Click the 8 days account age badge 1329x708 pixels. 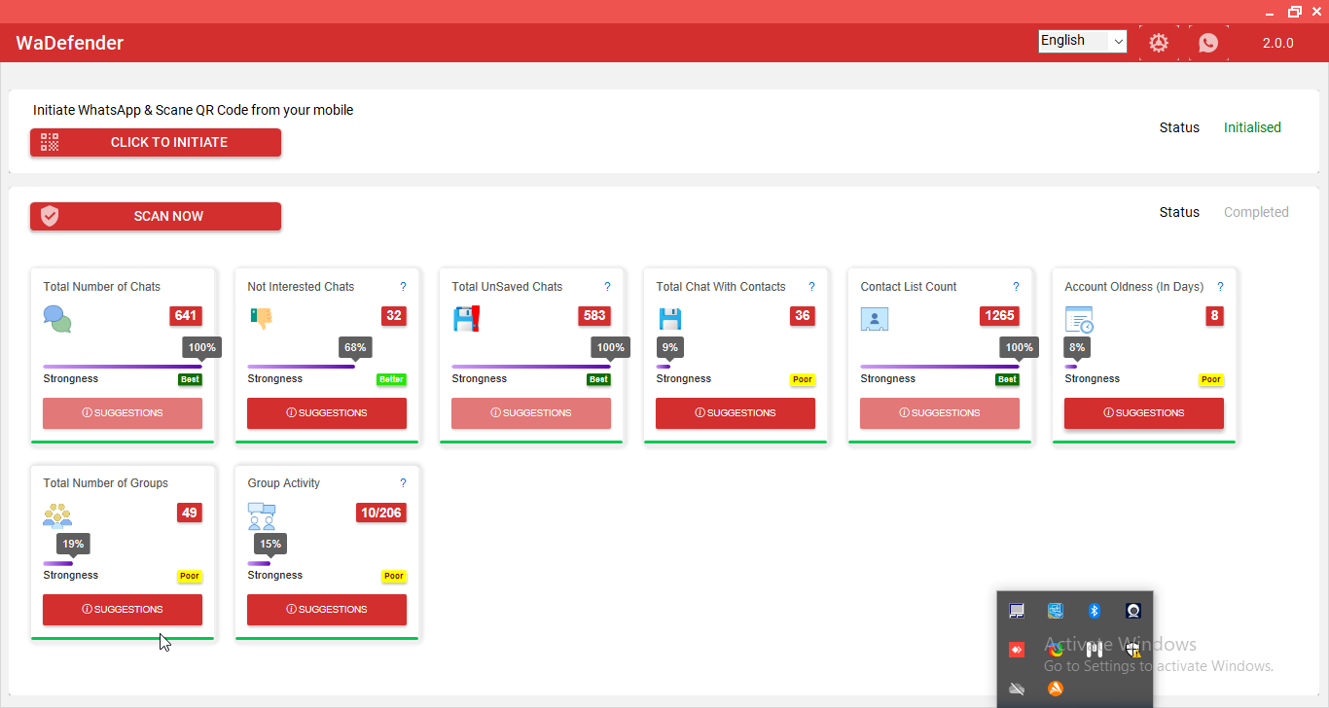[1215, 316]
